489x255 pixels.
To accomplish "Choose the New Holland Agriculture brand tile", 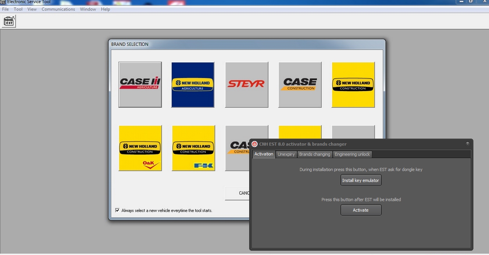I will click(193, 84).
